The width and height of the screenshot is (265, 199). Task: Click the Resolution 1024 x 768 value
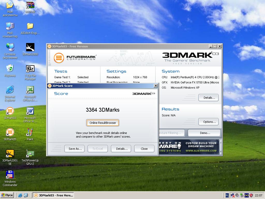[x=140, y=77]
